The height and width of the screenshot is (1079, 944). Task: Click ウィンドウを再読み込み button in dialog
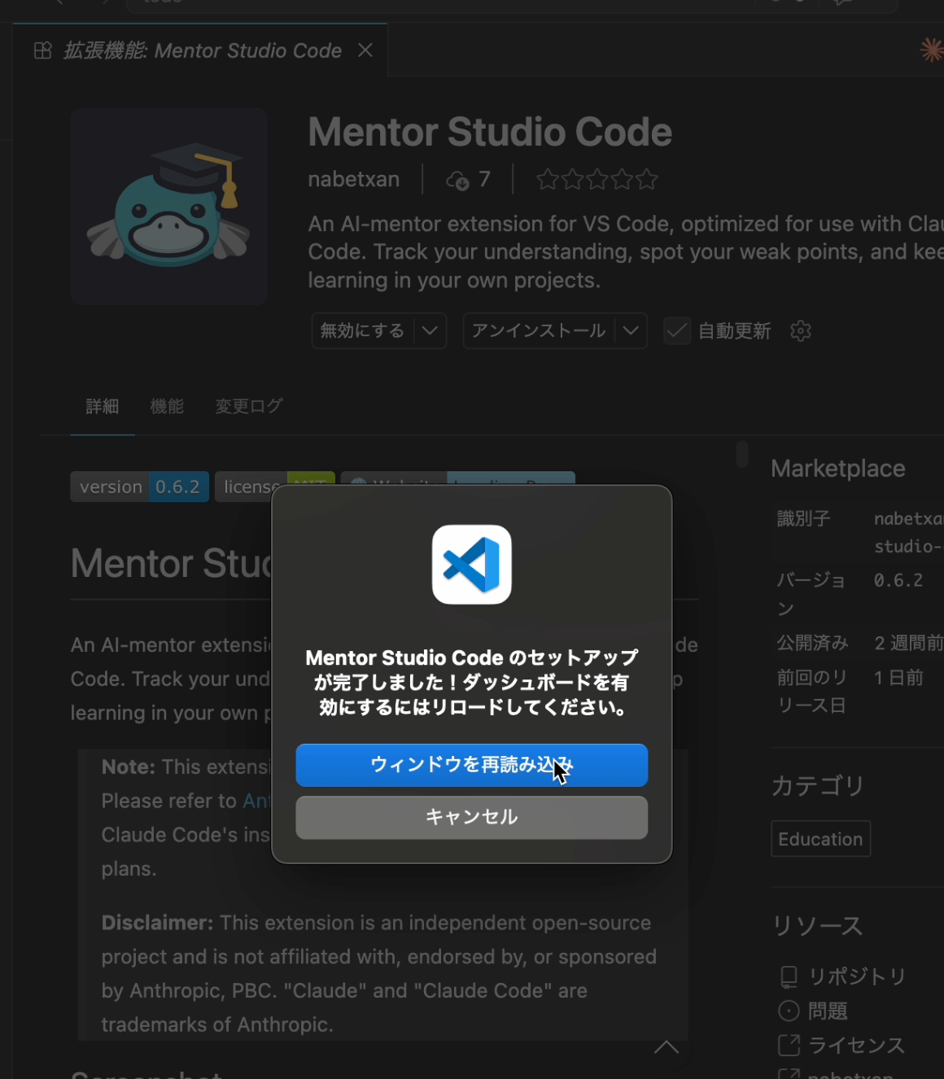tap(471, 765)
